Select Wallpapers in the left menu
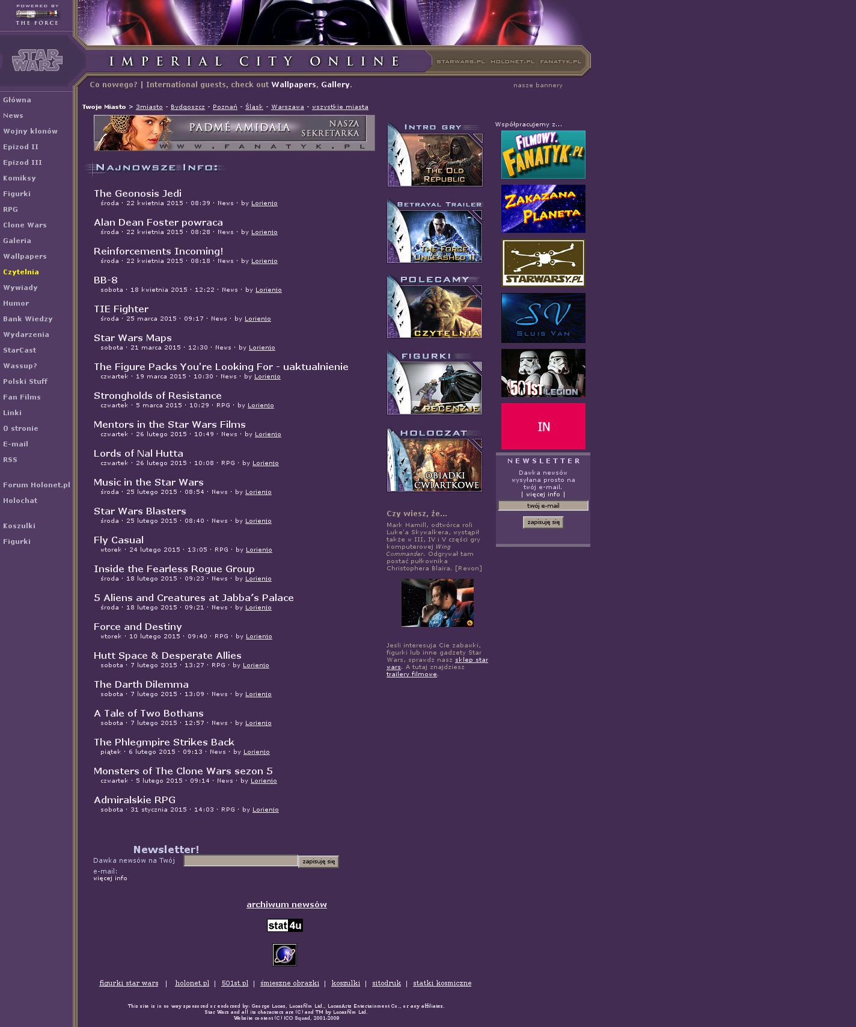 click(25, 256)
